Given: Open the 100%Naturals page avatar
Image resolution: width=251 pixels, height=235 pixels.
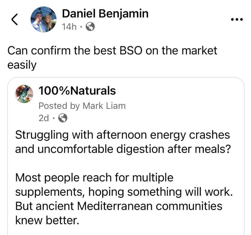Looking at the screenshot, I should [24, 94].
